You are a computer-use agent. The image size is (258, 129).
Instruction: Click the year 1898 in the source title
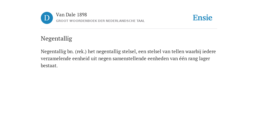(82, 15)
